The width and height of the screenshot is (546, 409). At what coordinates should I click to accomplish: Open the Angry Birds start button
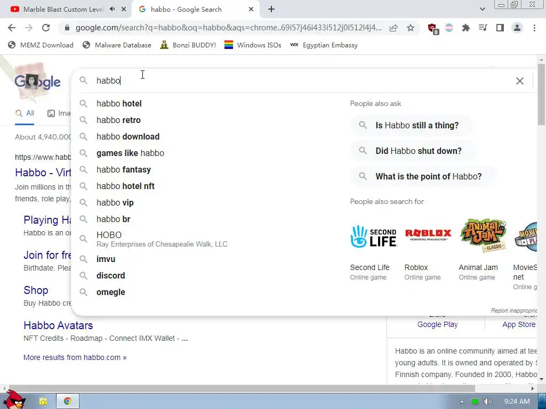tap(14, 399)
